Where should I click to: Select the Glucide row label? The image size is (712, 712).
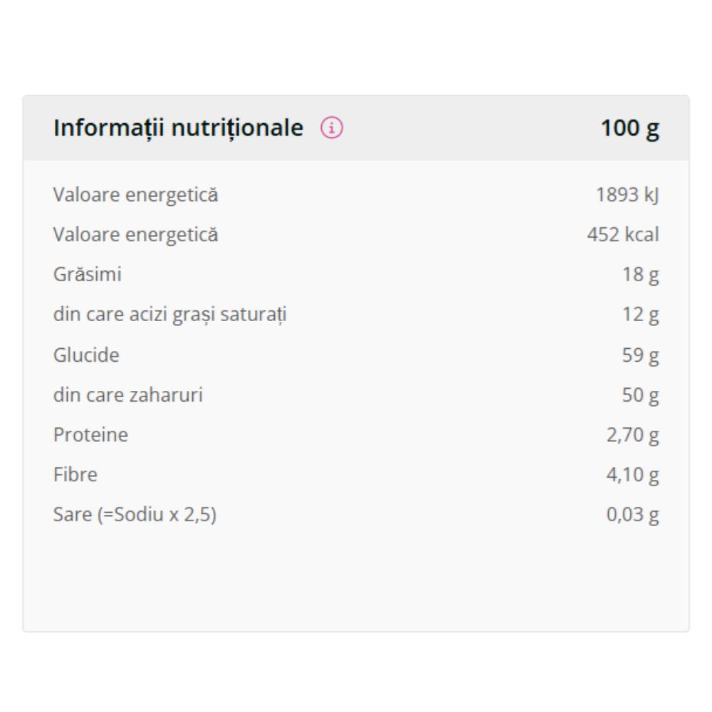coord(86,355)
